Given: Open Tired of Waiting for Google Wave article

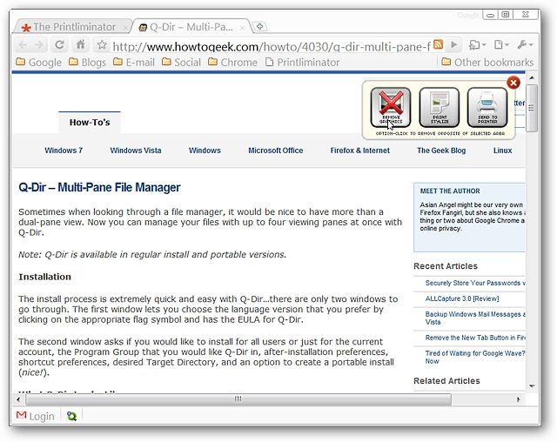Looking at the screenshot, I should coord(475,357).
